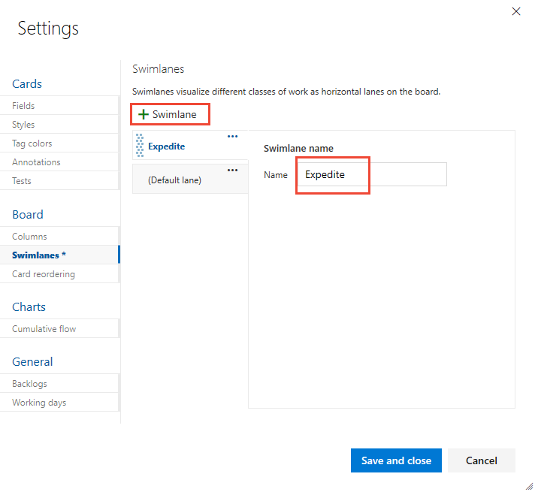The height and width of the screenshot is (492, 535).
Task: Open the Tests settings tab
Action: tap(59, 181)
